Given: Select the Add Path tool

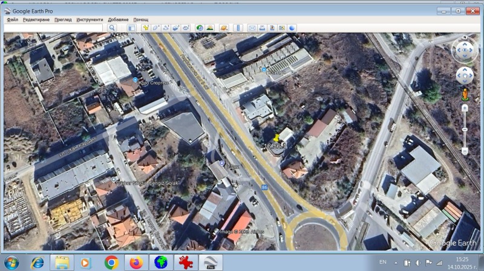Looking at the screenshot, I should (166, 28).
